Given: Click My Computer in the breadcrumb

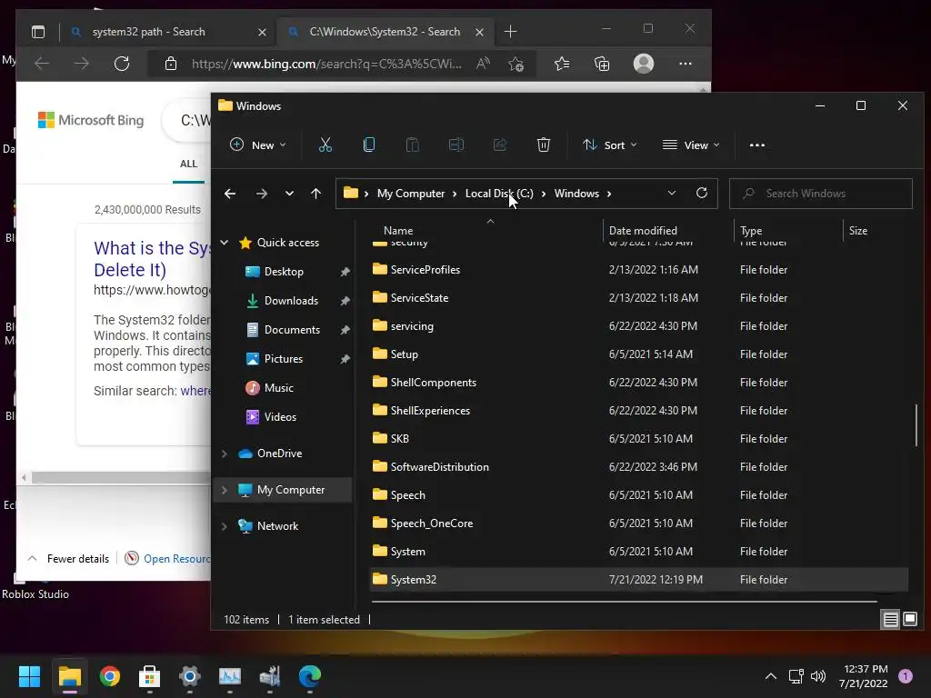Looking at the screenshot, I should [x=411, y=194].
